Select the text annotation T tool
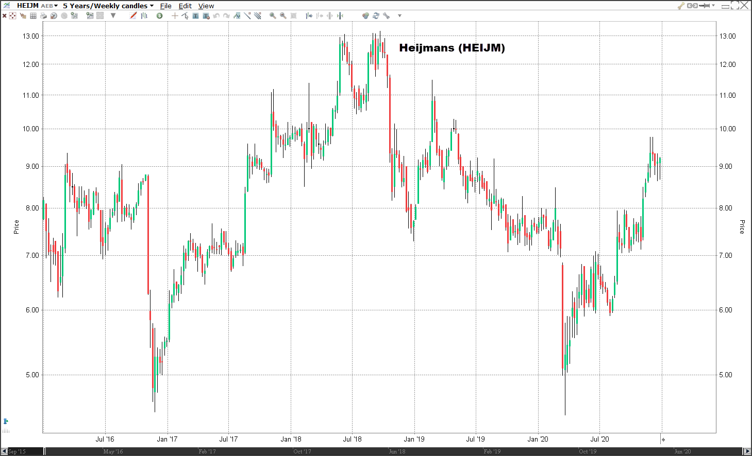 [x=196, y=16]
